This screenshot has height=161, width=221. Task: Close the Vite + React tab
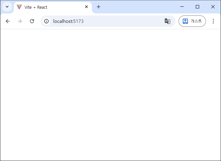pos(86,7)
